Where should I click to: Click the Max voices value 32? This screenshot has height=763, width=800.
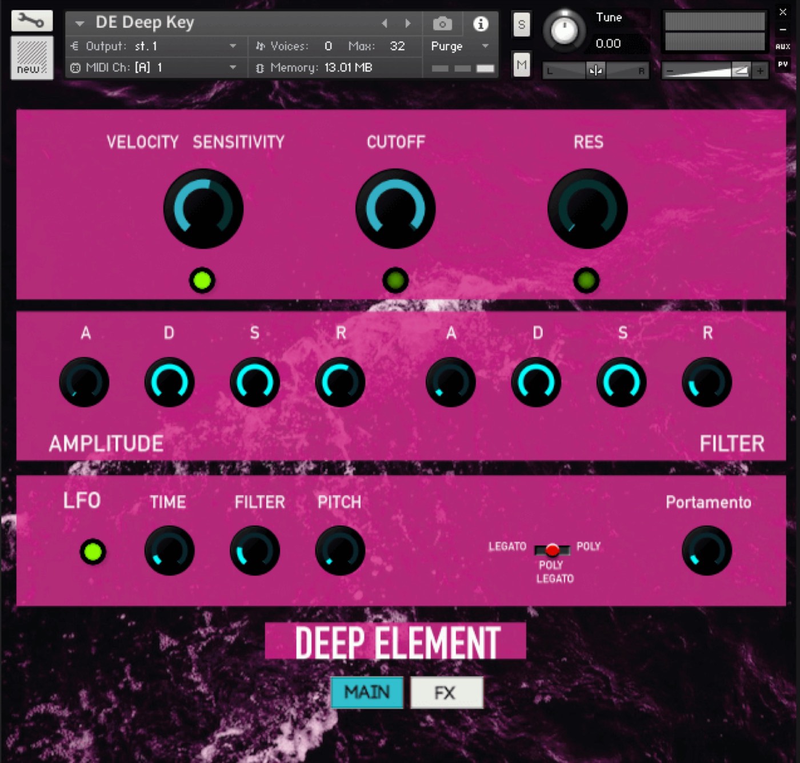coord(397,46)
